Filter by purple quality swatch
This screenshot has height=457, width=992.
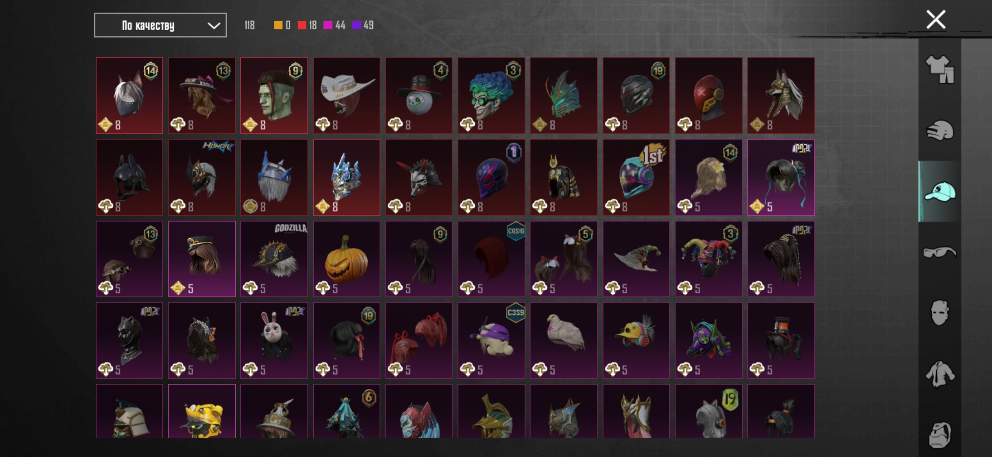pos(357,25)
